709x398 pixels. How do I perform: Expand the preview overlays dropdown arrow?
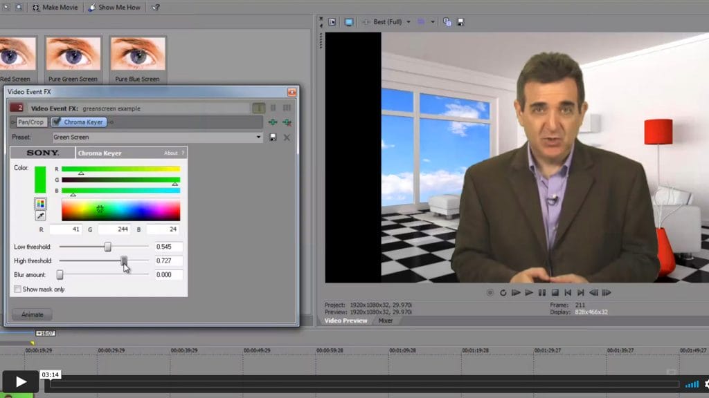433,22
